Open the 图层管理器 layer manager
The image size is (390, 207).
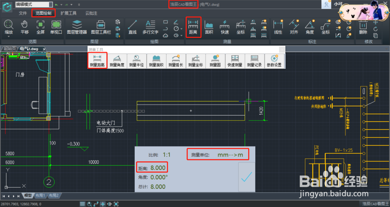[x=77, y=27]
